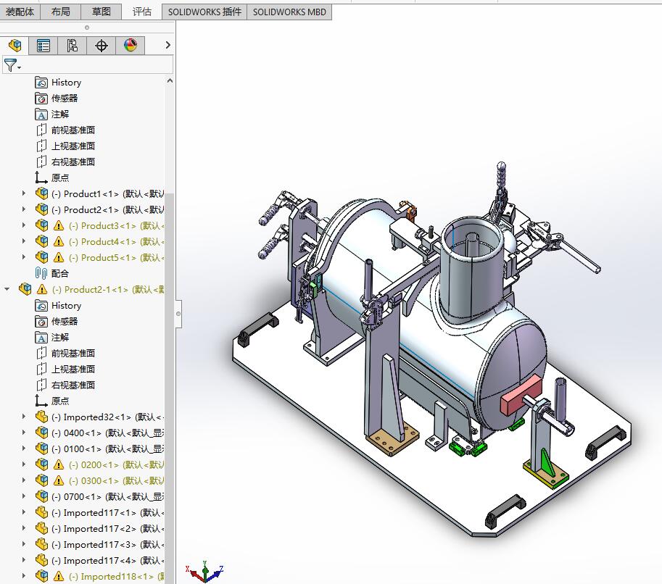The image size is (662, 584).
Task: Open the DisplayManager color ball tab
Action: coord(131,45)
